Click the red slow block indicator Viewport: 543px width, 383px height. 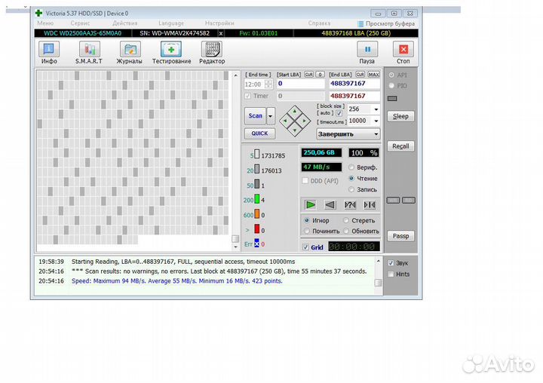(257, 228)
